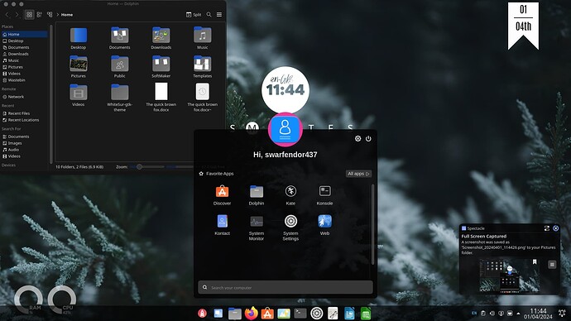
Task: Open launcher settings gear icon
Action: tap(358, 139)
